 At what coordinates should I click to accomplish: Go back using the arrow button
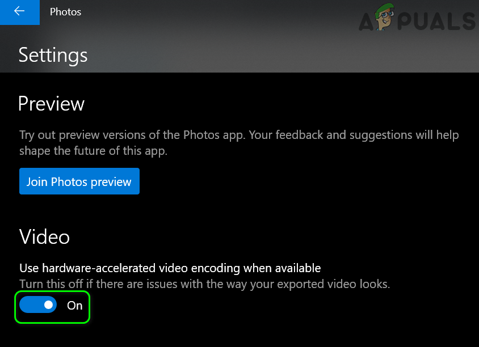pos(19,12)
